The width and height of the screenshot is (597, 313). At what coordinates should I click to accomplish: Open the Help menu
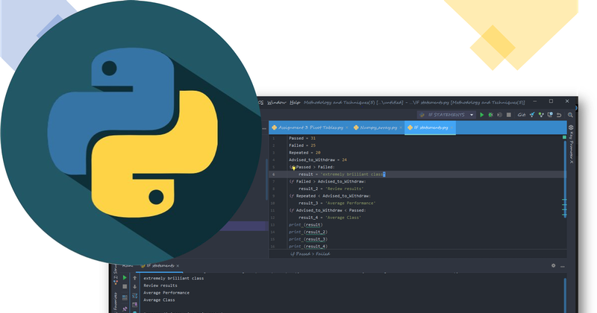[x=295, y=102]
